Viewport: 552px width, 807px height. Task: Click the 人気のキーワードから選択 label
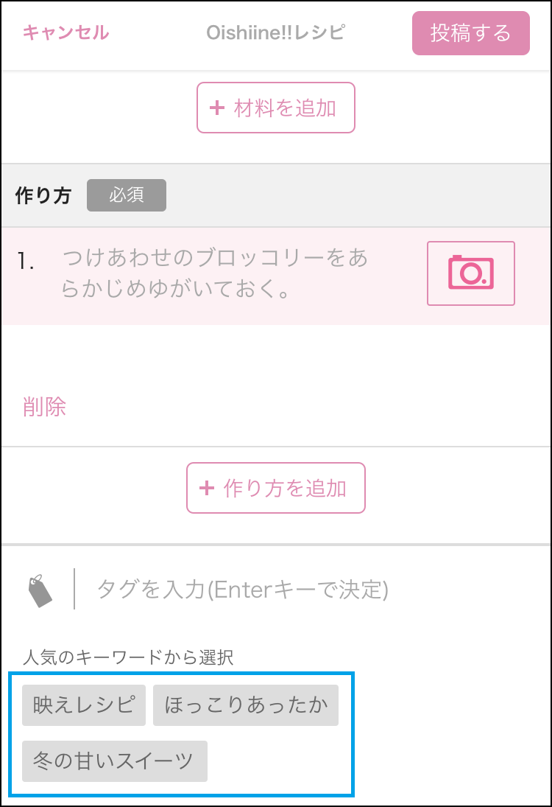128,657
